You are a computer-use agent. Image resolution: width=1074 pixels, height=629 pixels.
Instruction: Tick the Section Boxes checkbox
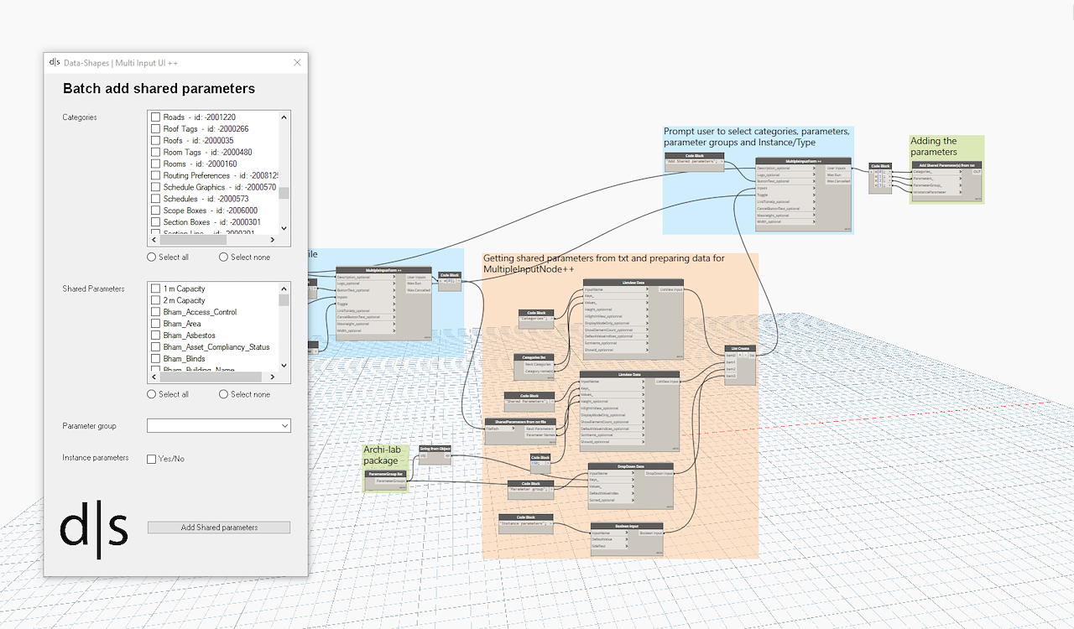[x=155, y=223]
